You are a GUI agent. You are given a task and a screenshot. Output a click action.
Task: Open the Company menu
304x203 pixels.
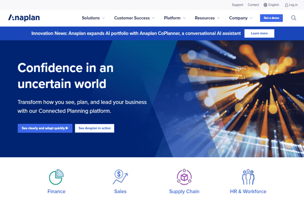click(238, 18)
